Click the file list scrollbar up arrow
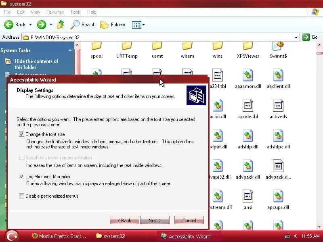Screen dimensions: 323x242 click(319, 45)
